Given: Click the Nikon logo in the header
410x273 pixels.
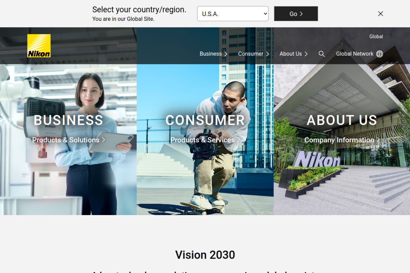Looking at the screenshot, I should pos(39,46).
